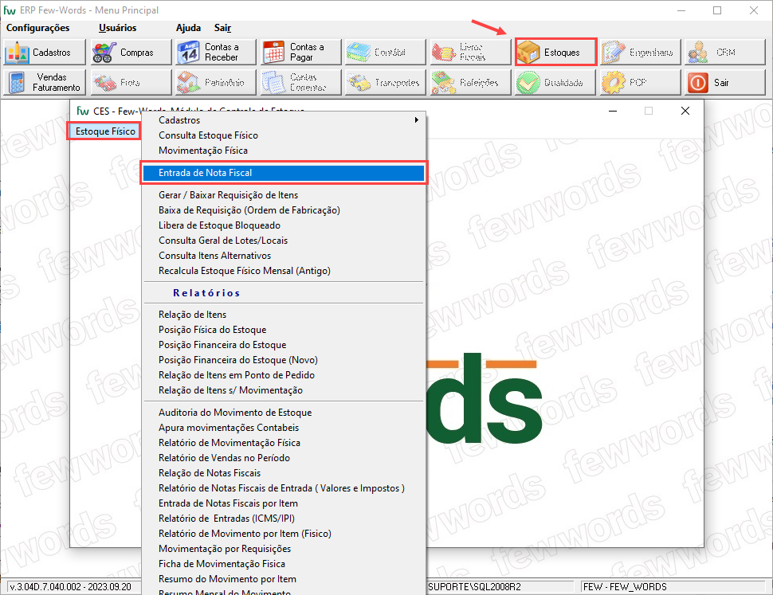This screenshot has height=595, width=773.
Task: Open Baixa de Requisição (Ordem de Fabricação)
Action: coord(284,210)
